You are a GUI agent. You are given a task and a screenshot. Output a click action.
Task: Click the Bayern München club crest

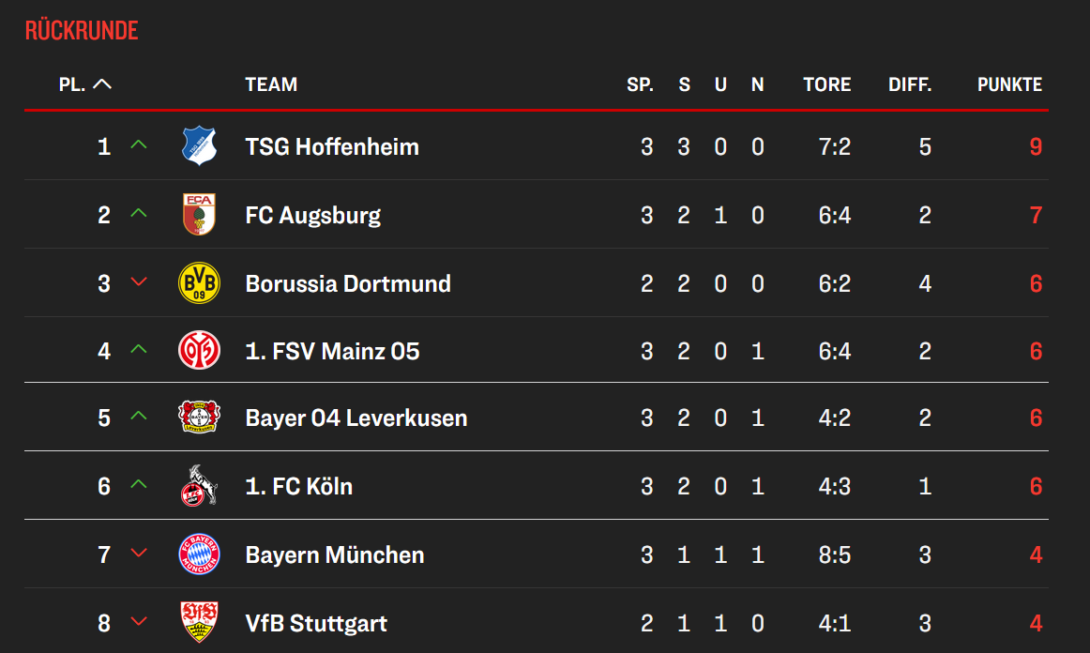pos(199,554)
